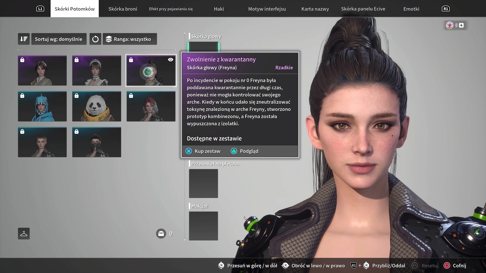The width and height of the screenshot is (486, 273).
Task: Click Przybliż/Oddal zoom hint
Action: (x=378, y=265)
